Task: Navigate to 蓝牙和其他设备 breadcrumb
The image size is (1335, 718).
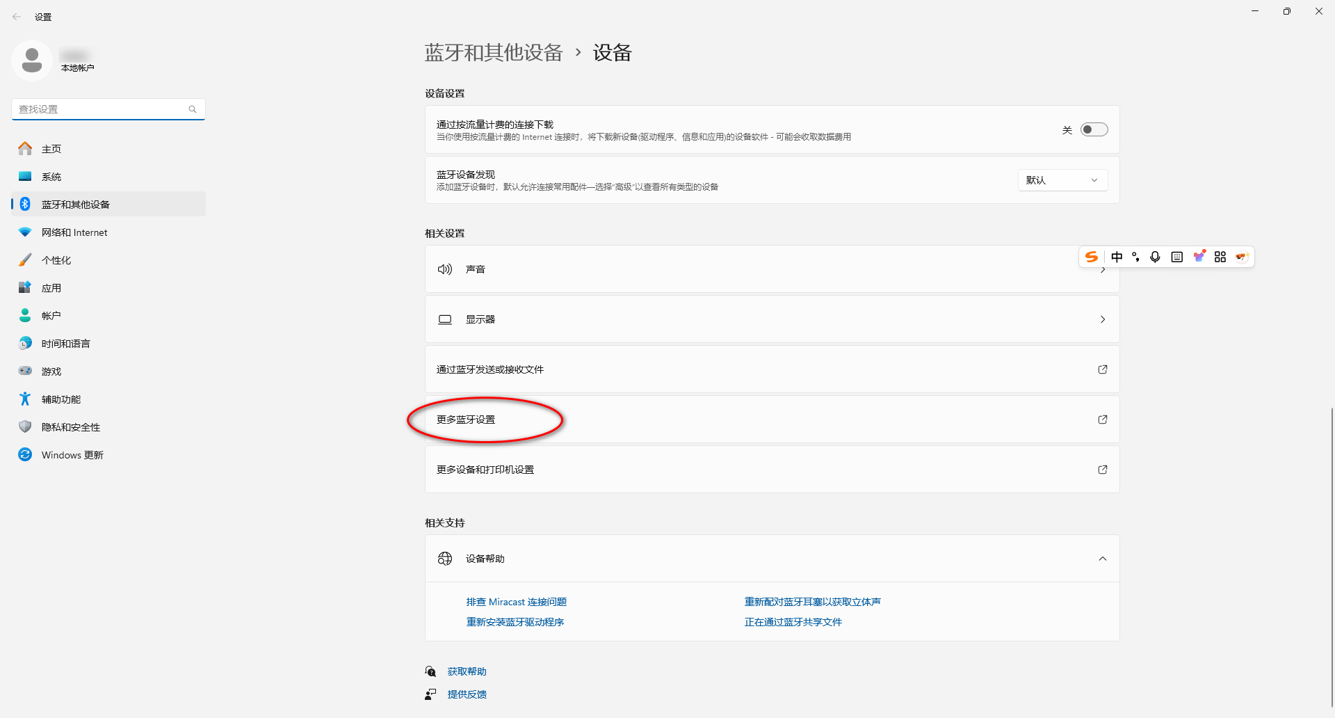Action: pyautogui.click(x=493, y=53)
